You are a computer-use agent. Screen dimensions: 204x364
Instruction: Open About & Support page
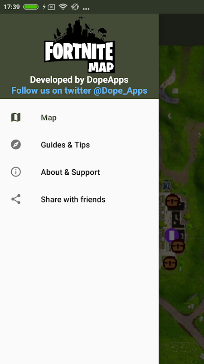click(x=79, y=172)
